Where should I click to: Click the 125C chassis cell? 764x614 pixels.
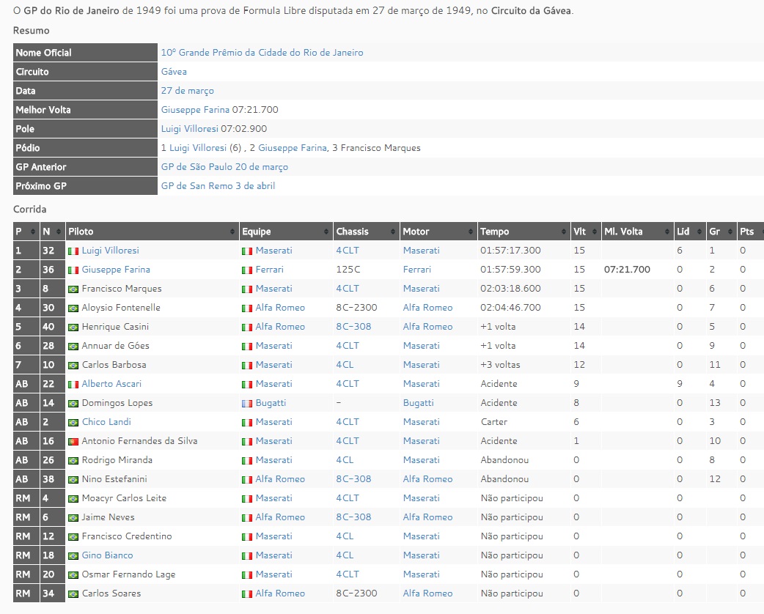[348, 269]
